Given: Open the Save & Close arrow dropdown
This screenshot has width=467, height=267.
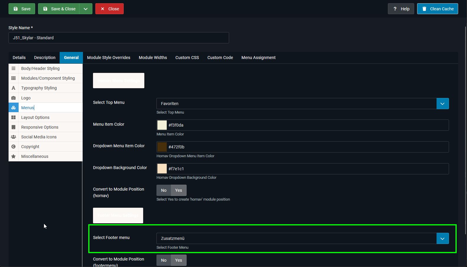Looking at the screenshot, I should (86, 9).
